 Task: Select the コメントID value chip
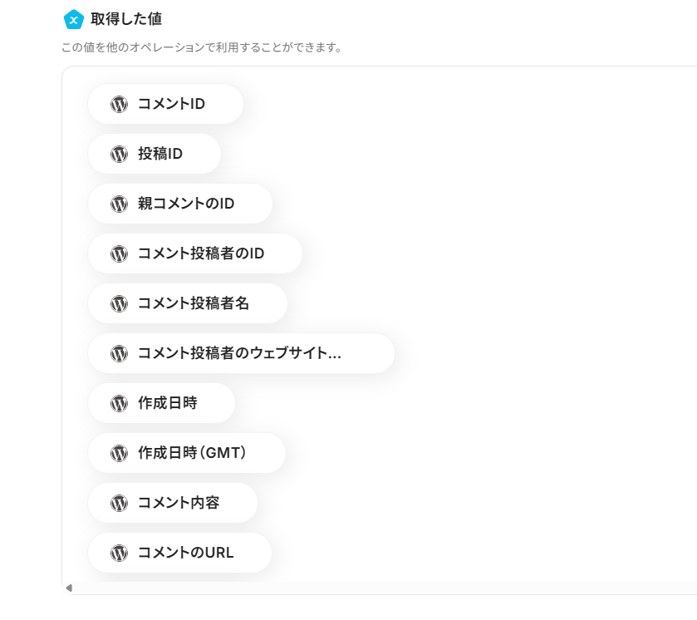click(x=166, y=104)
